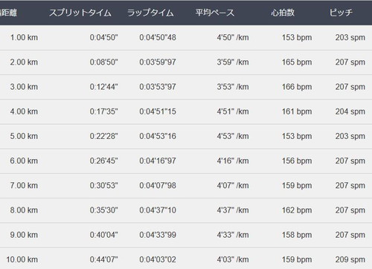Click the 209 spm pitch value
The image size is (372, 269).
pos(350,259)
